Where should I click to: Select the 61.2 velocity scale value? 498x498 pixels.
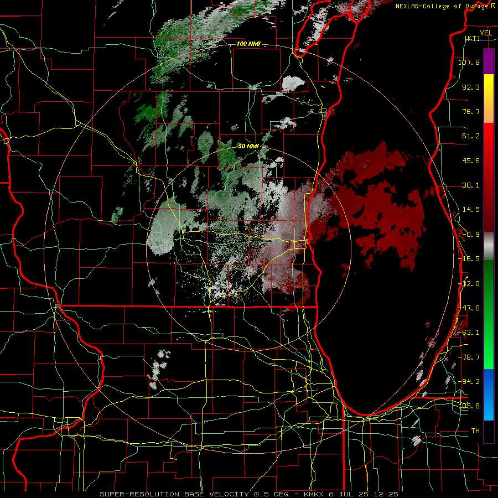click(471, 136)
